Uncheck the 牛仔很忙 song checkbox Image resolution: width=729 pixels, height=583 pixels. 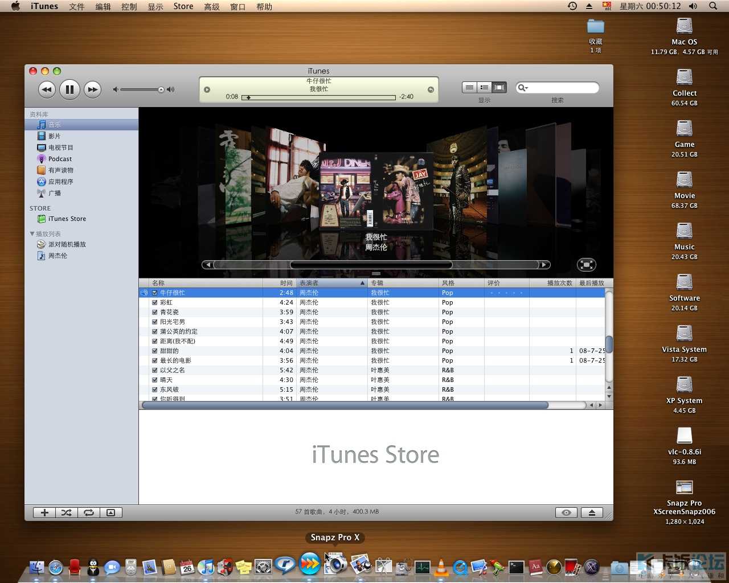(x=154, y=293)
